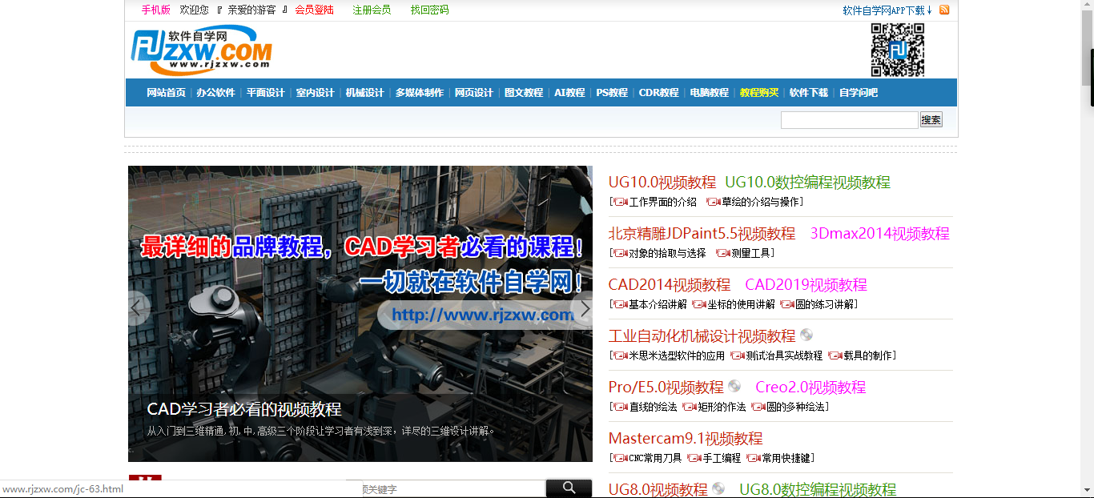Open CAD2019视频教程 link
This screenshot has width=1094, height=498.
(806, 285)
